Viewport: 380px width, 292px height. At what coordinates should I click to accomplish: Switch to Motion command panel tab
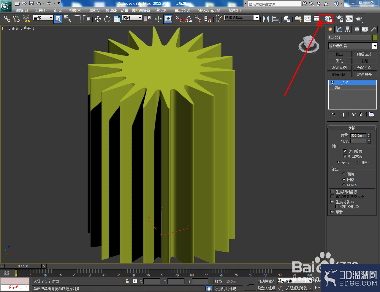pos(356,29)
